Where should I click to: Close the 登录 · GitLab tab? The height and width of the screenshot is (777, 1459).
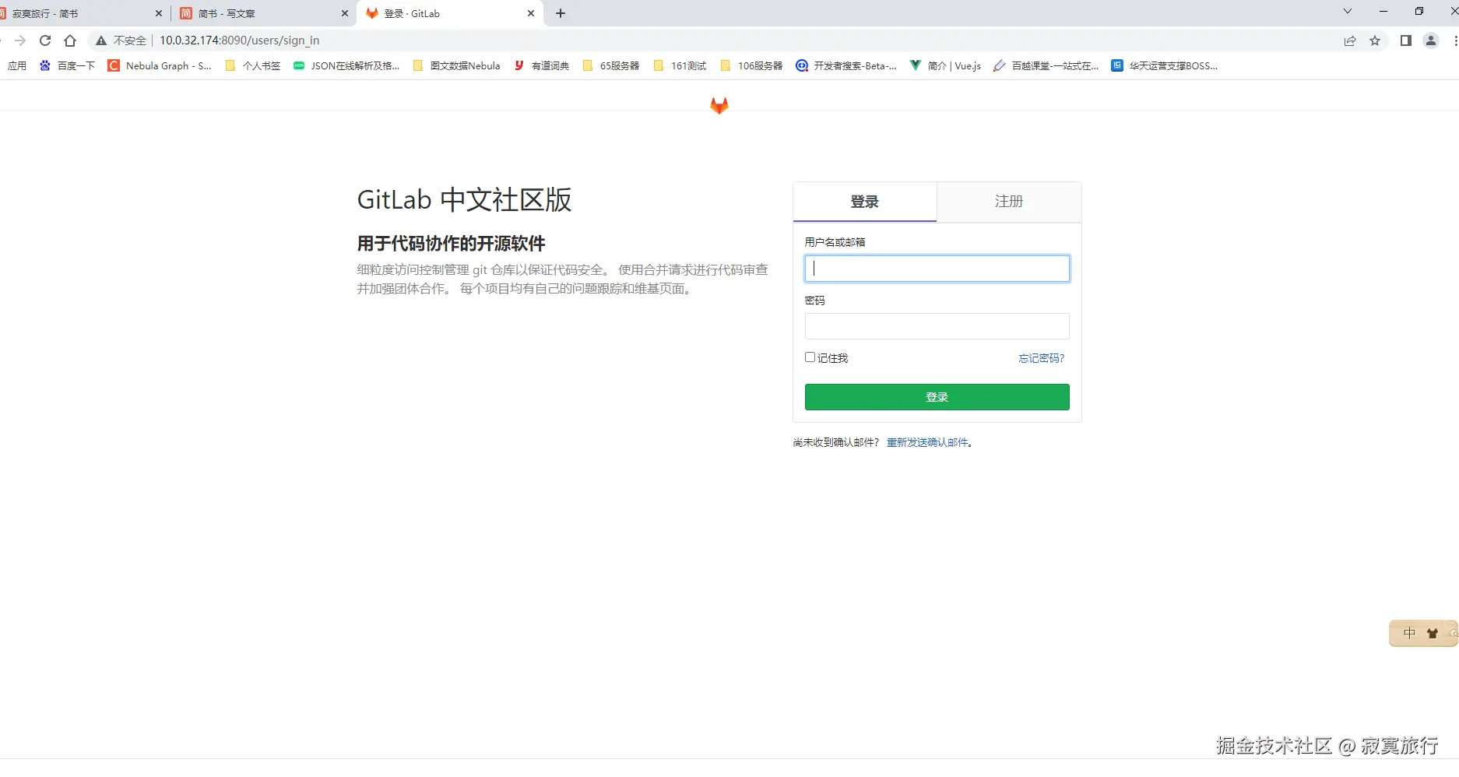click(531, 13)
